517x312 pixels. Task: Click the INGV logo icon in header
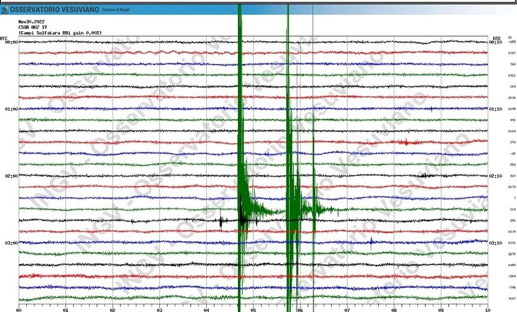[x=4, y=9]
